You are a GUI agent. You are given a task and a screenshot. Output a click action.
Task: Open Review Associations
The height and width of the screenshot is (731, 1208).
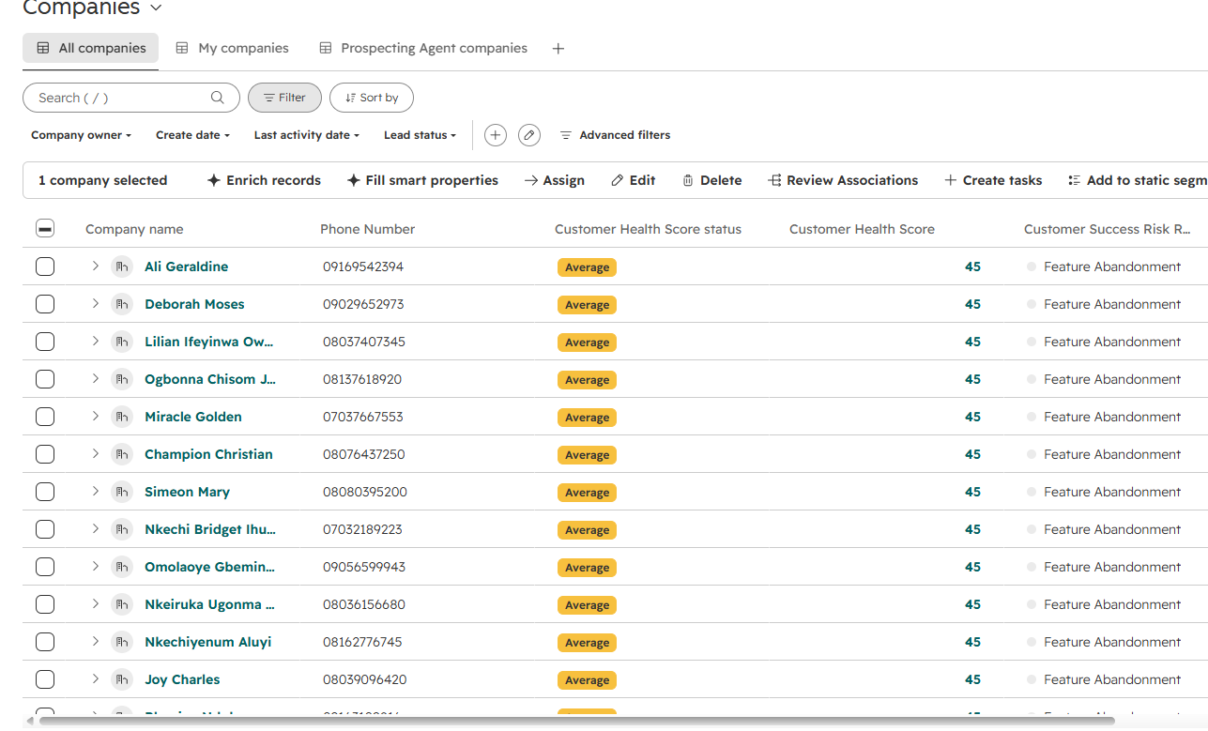coord(843,180)
